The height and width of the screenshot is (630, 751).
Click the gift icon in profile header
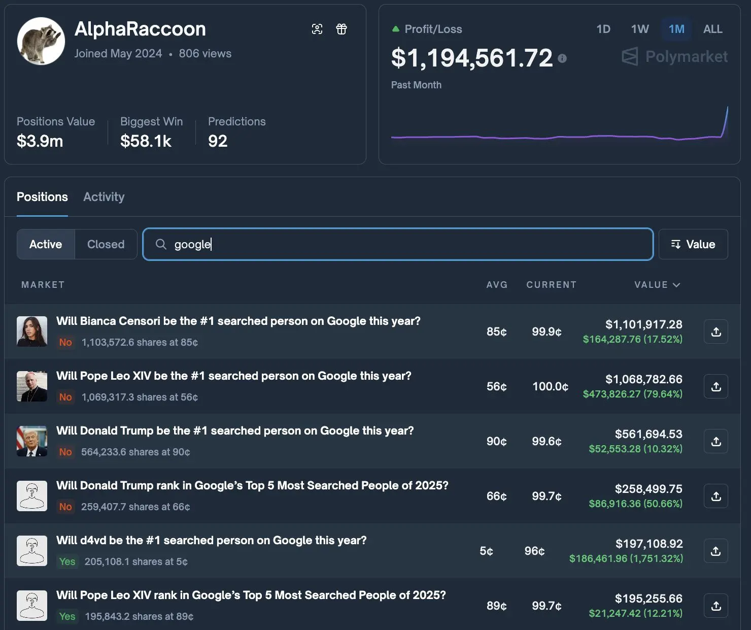tap(342, 29)
